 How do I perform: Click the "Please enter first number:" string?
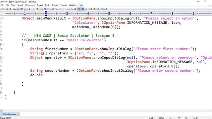pos(163,49)
